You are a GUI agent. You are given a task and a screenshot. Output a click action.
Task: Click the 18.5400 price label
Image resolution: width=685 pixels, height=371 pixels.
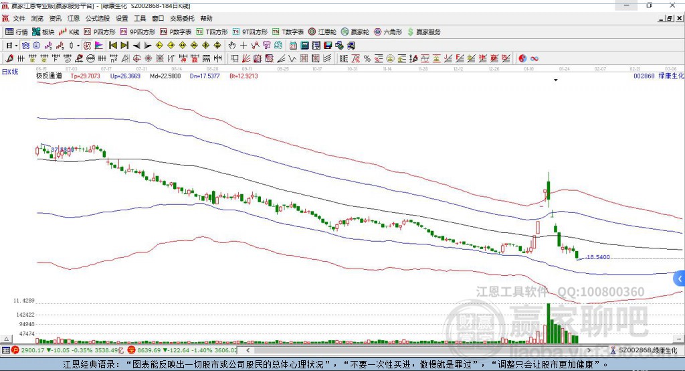(598, 256)
